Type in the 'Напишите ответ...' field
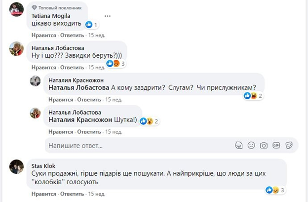308x202 pixels. coord(138,146)
